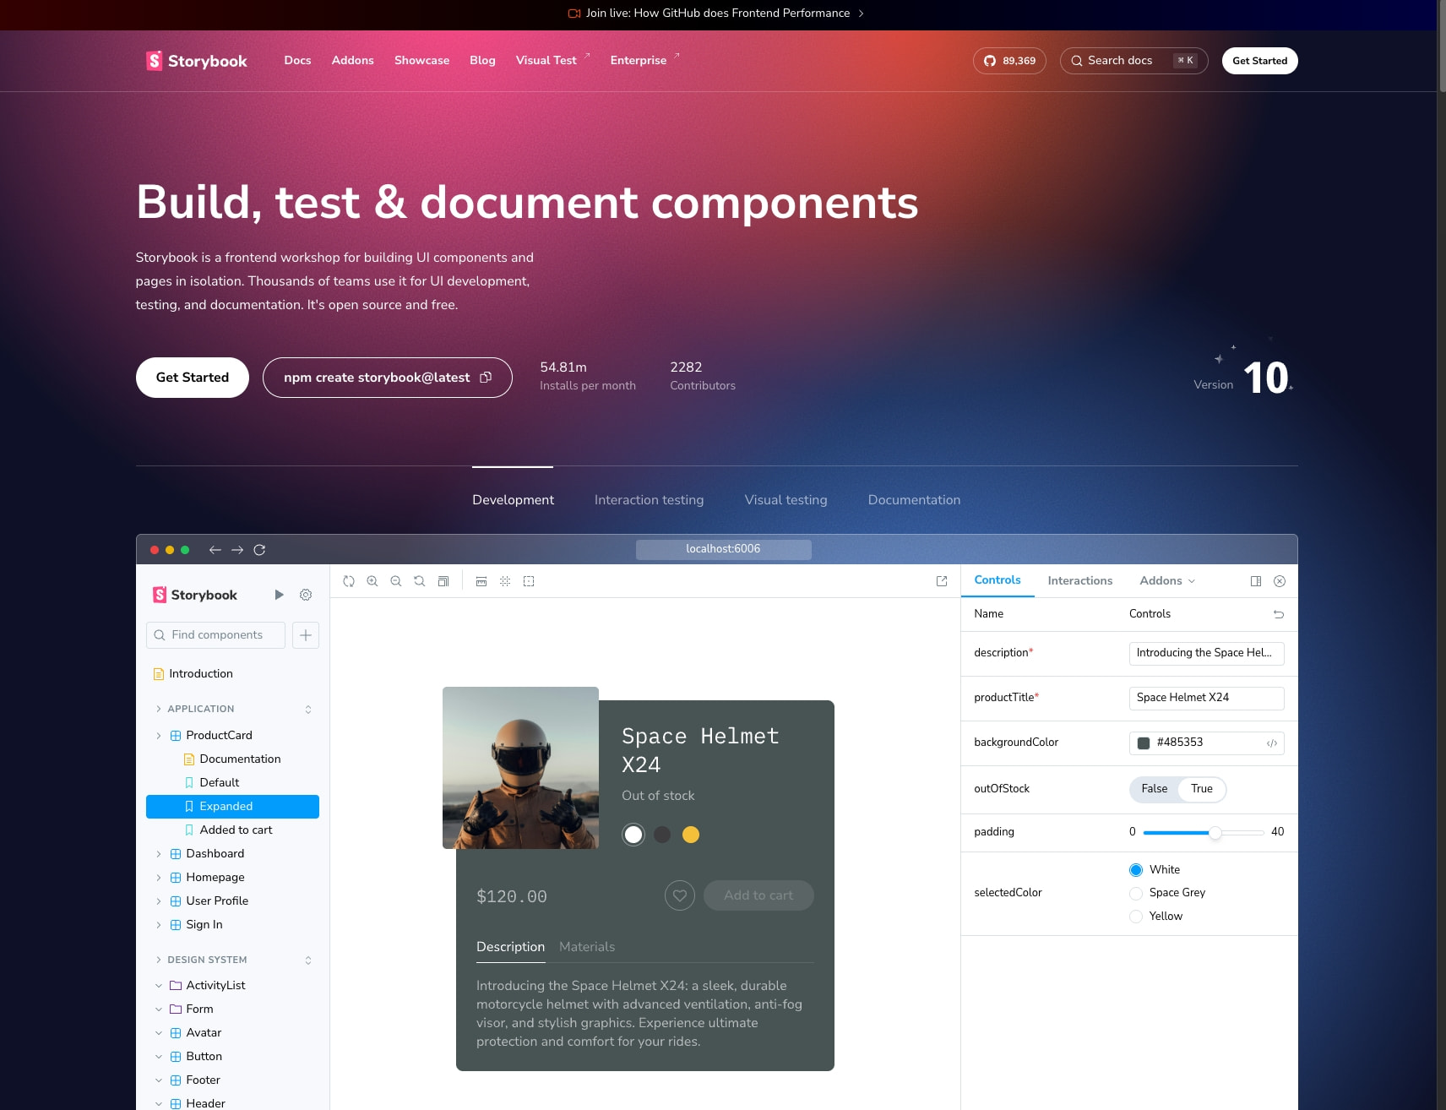Zoom in the story canvas

pos(372,581)
